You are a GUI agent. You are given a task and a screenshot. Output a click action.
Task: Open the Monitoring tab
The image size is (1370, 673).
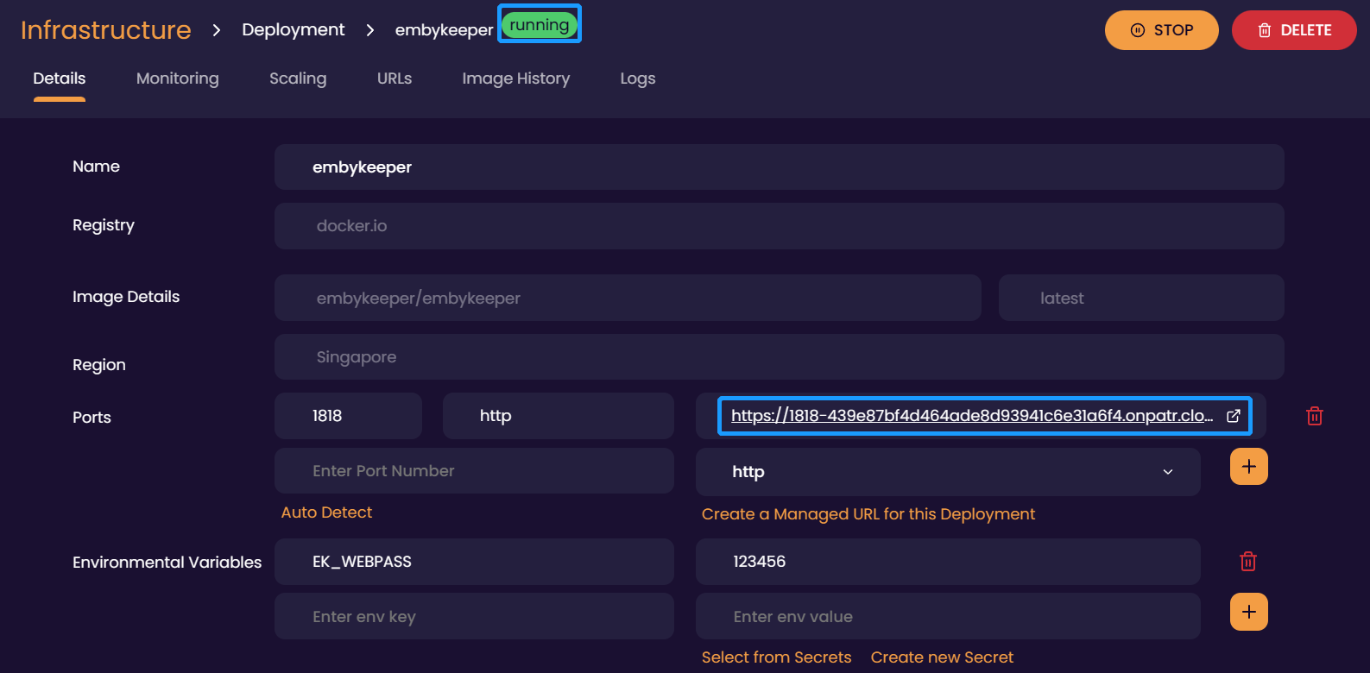[178, 79]
